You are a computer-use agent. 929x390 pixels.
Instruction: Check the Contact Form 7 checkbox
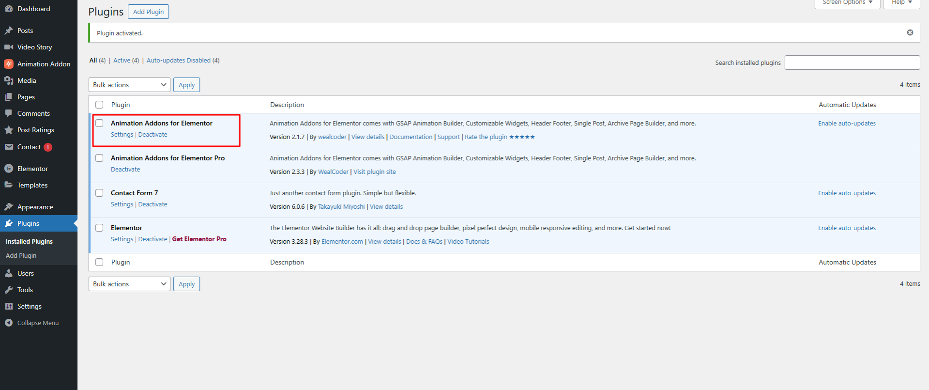pyautogui.click(x=99, y=193)
